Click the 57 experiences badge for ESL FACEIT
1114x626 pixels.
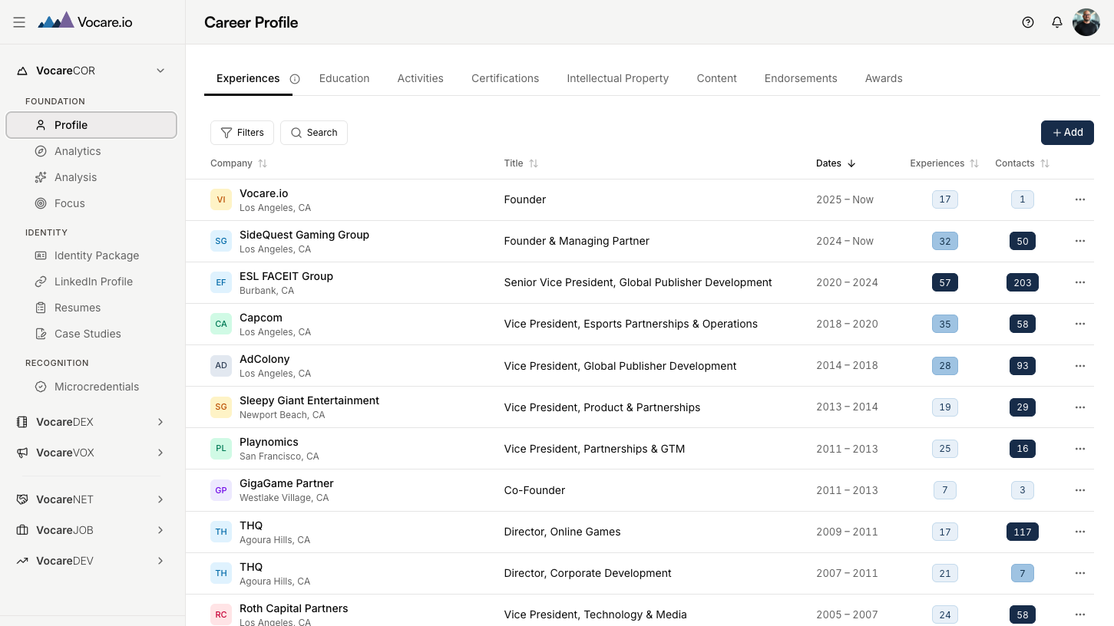tap(945, 282)
